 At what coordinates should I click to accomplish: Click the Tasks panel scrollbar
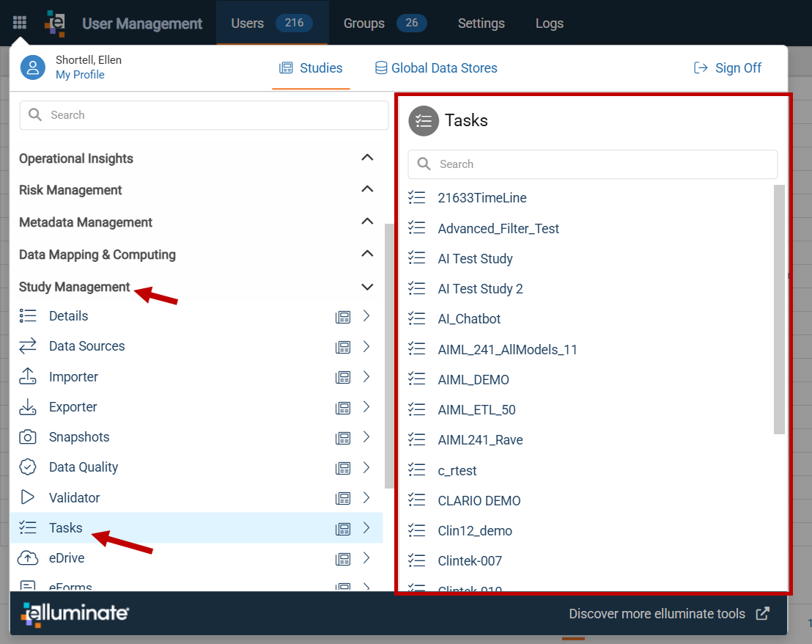coord(779,310)
